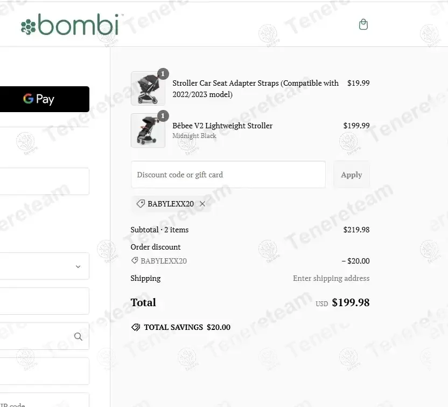Screen dimensions: 448x407
Task: Click the quantity badge on Bēbee Stroller
Action: pos(163,116)
